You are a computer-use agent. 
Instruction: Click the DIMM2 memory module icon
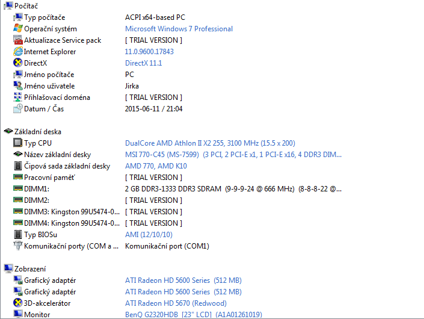pyautogui.click(x=18, y=200)
